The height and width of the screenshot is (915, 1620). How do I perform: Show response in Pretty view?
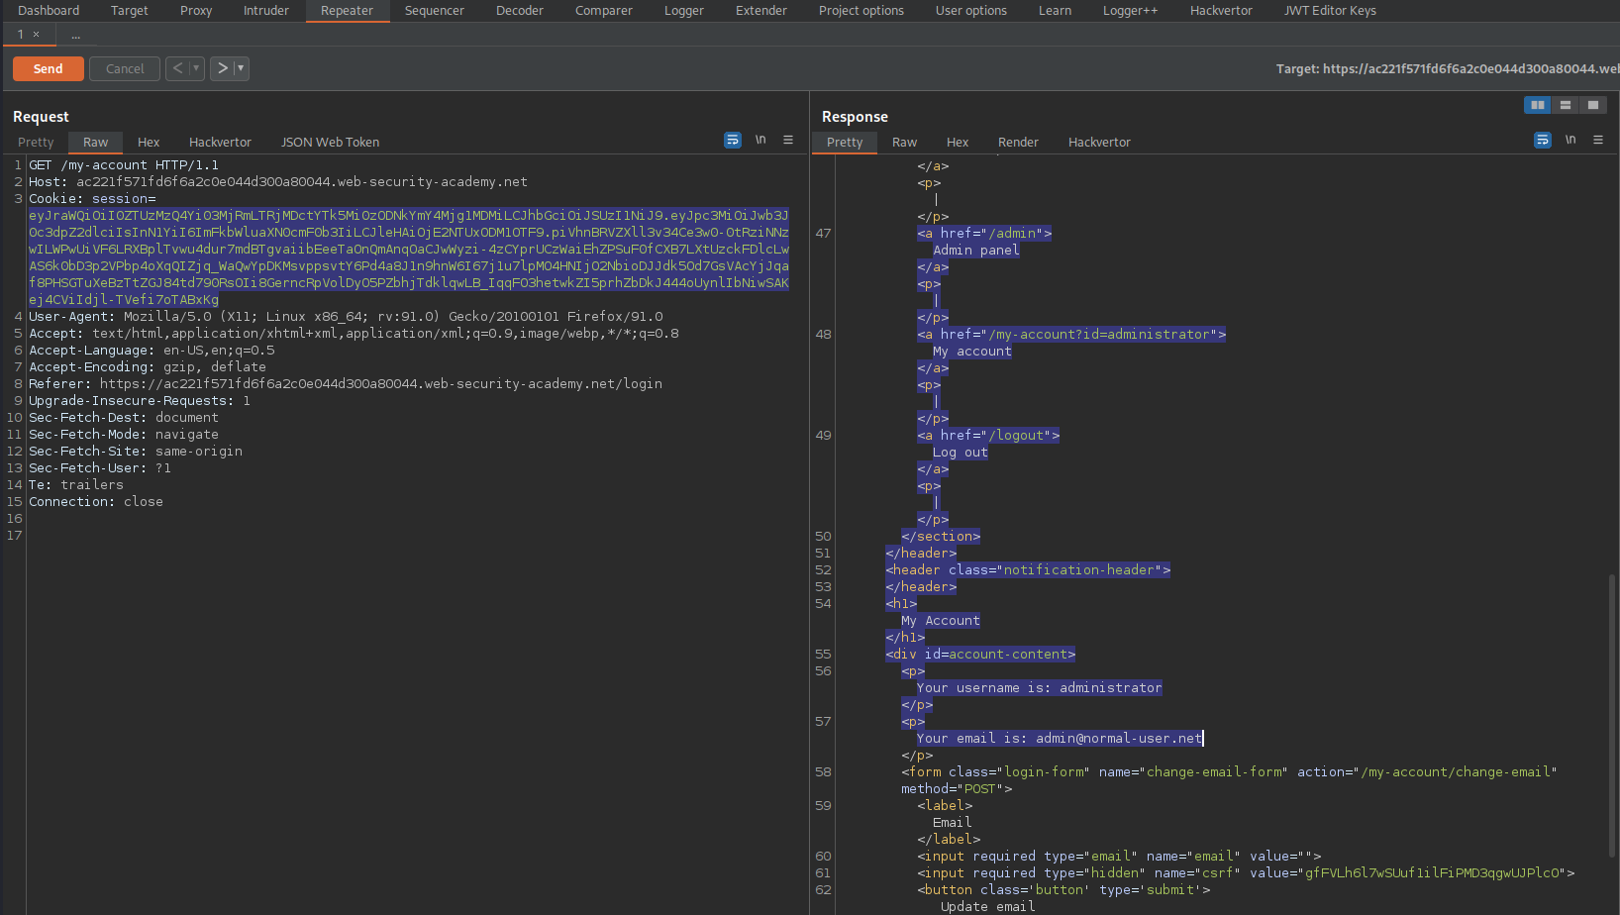[845, 143]
